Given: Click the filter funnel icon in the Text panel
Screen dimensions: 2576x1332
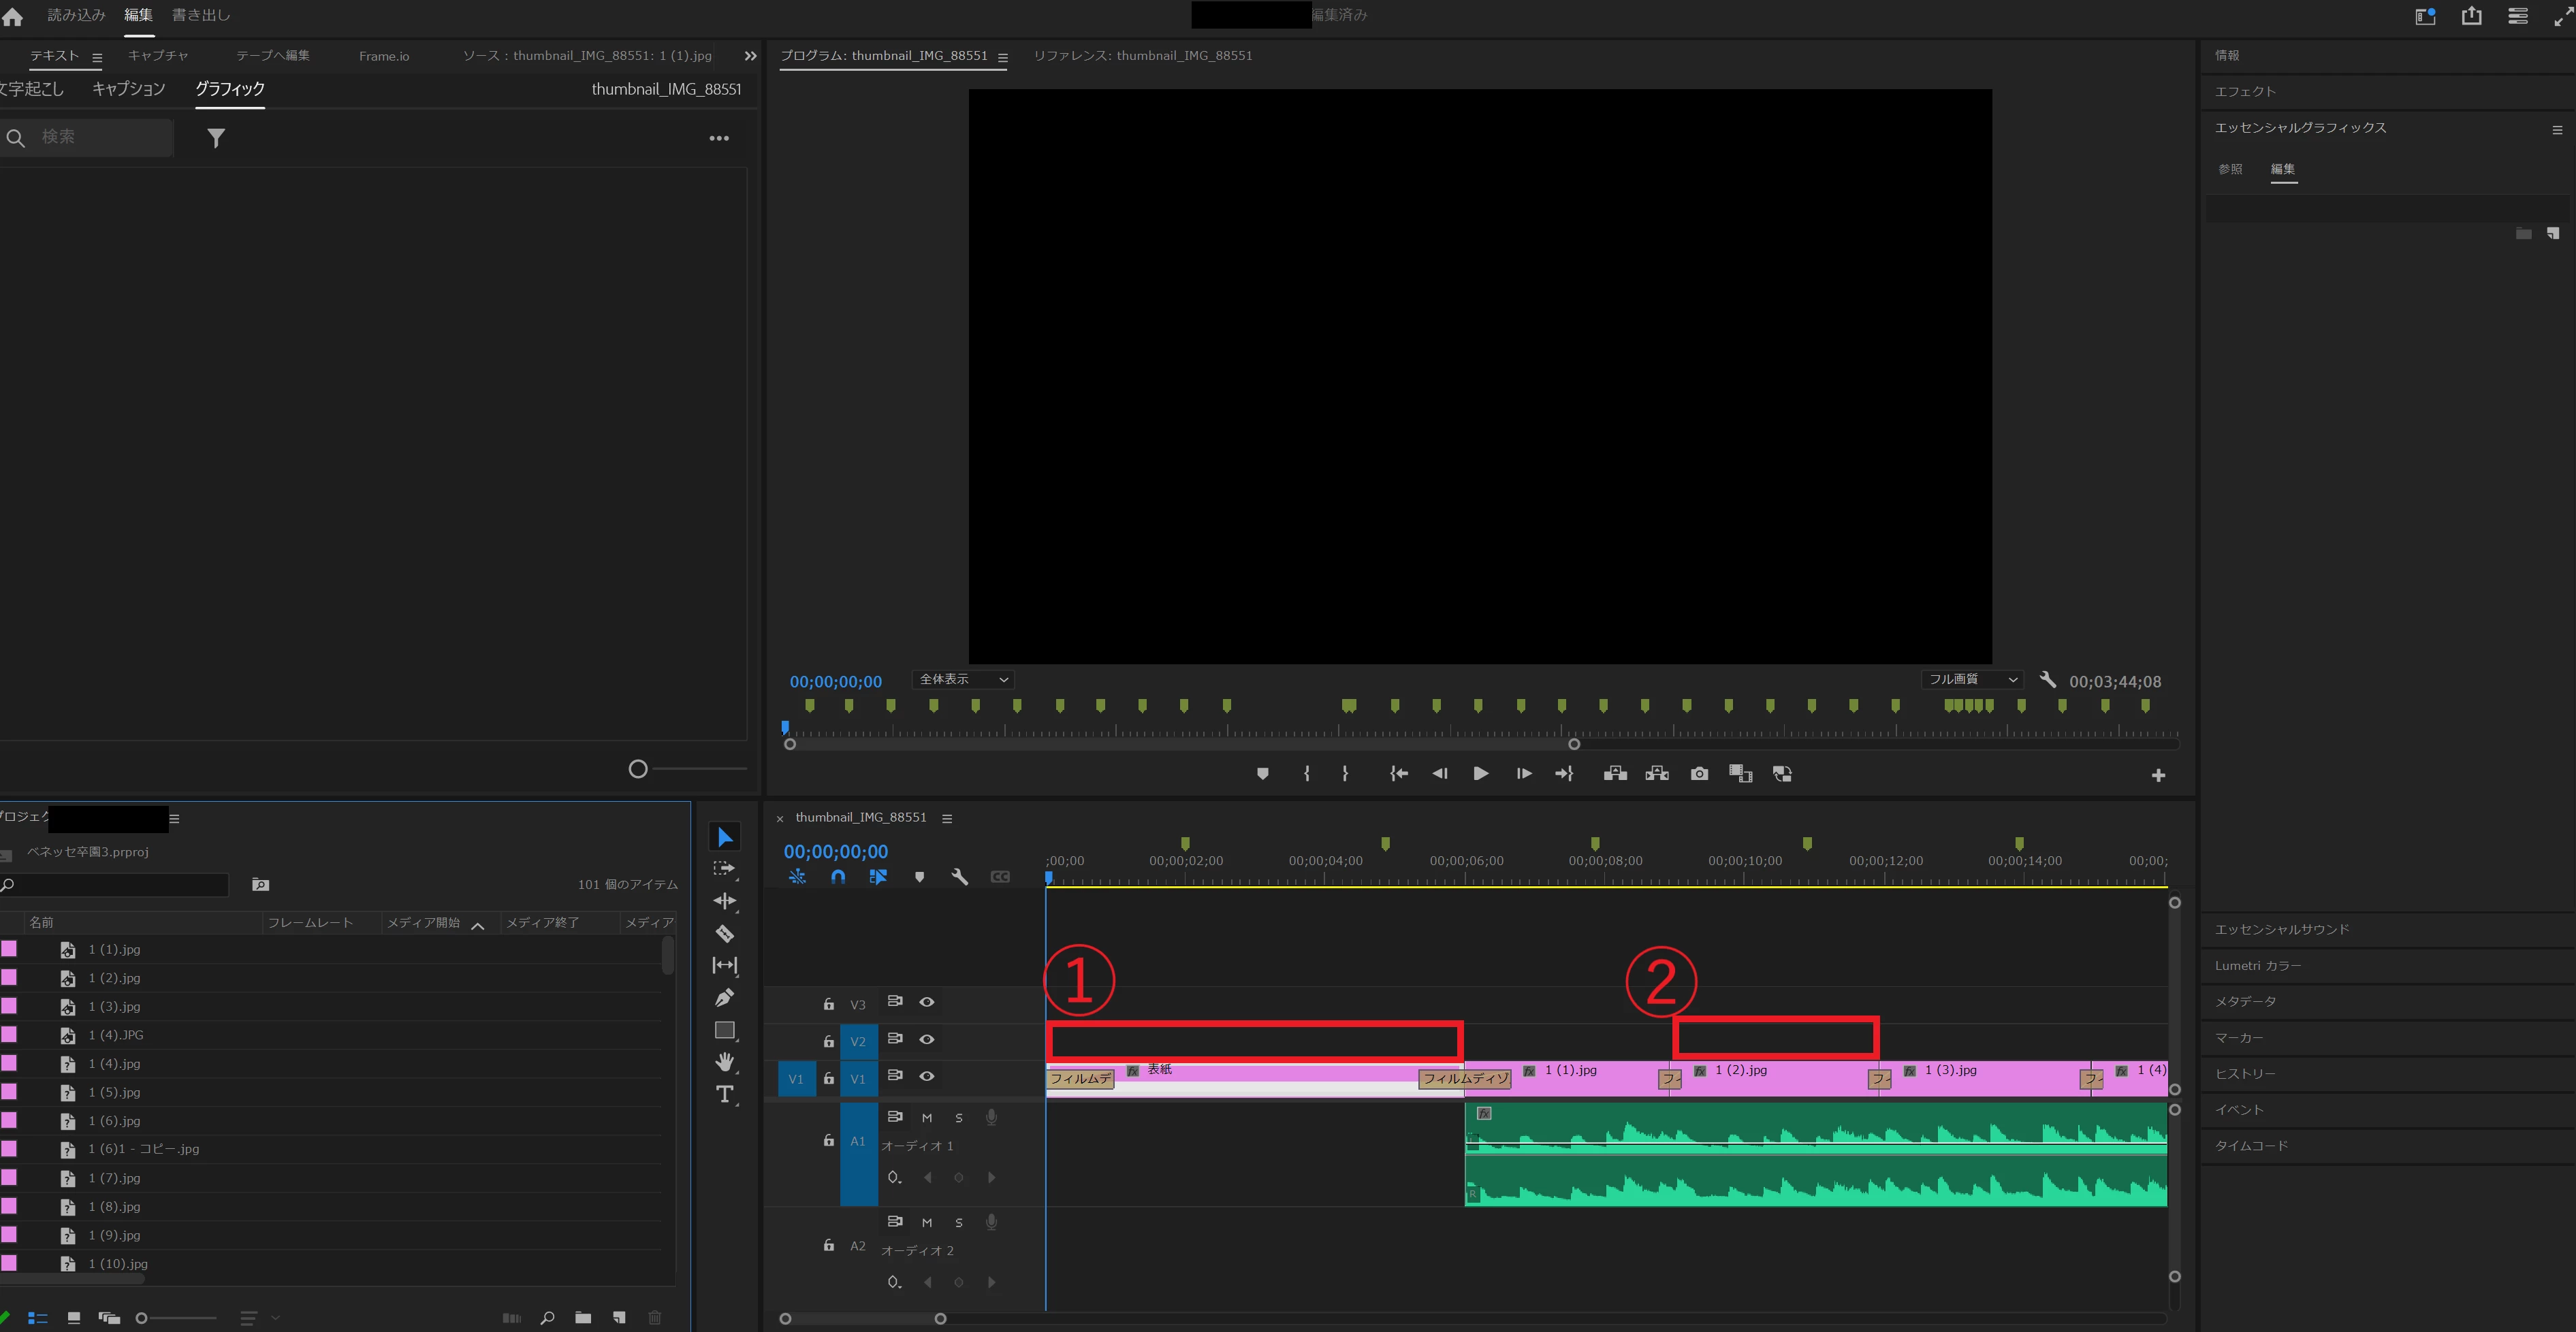Looking at the screenshot, I should tap(216, 138).
